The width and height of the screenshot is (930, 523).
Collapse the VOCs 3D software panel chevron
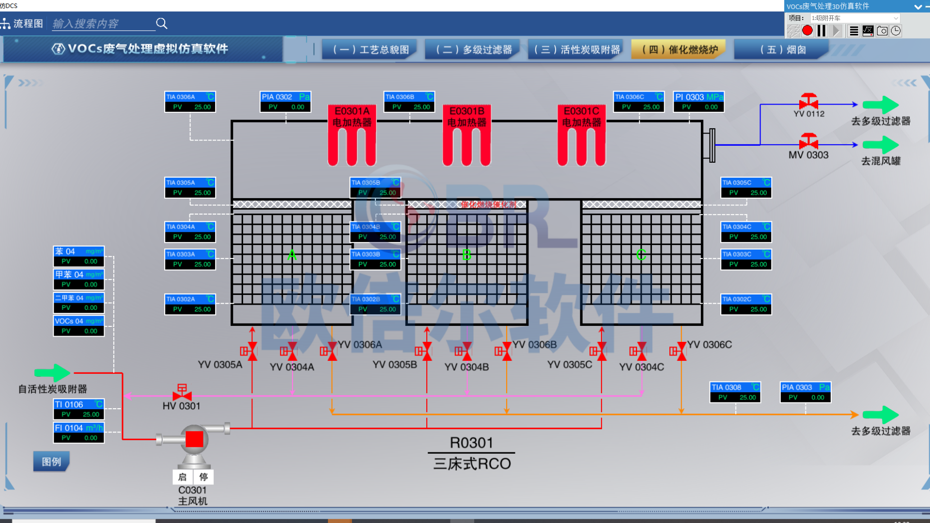coord(917,7)
